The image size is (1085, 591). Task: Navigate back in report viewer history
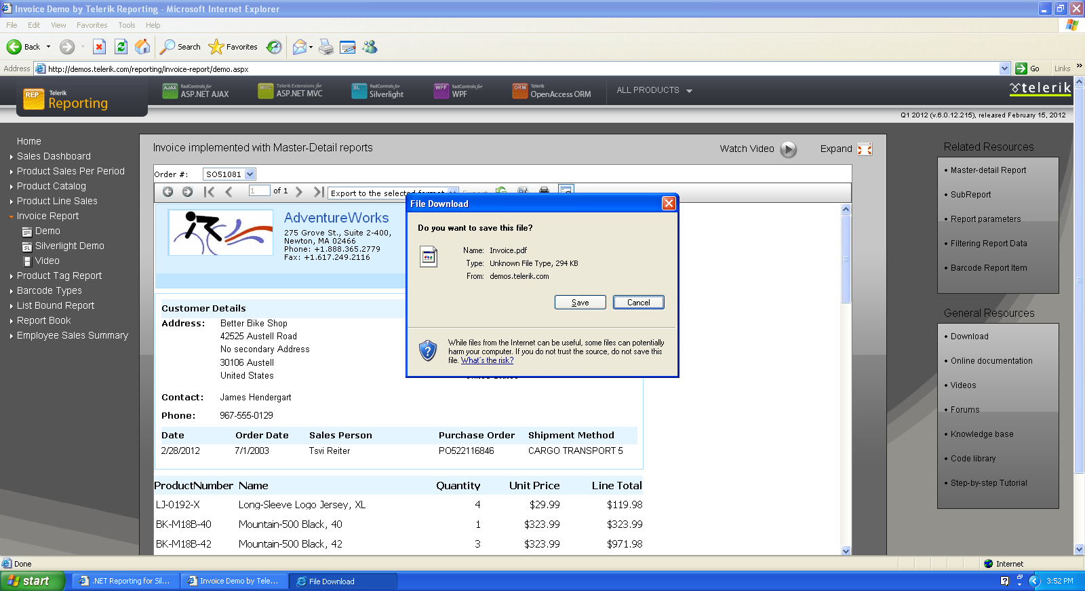click(x=167, y=192)
